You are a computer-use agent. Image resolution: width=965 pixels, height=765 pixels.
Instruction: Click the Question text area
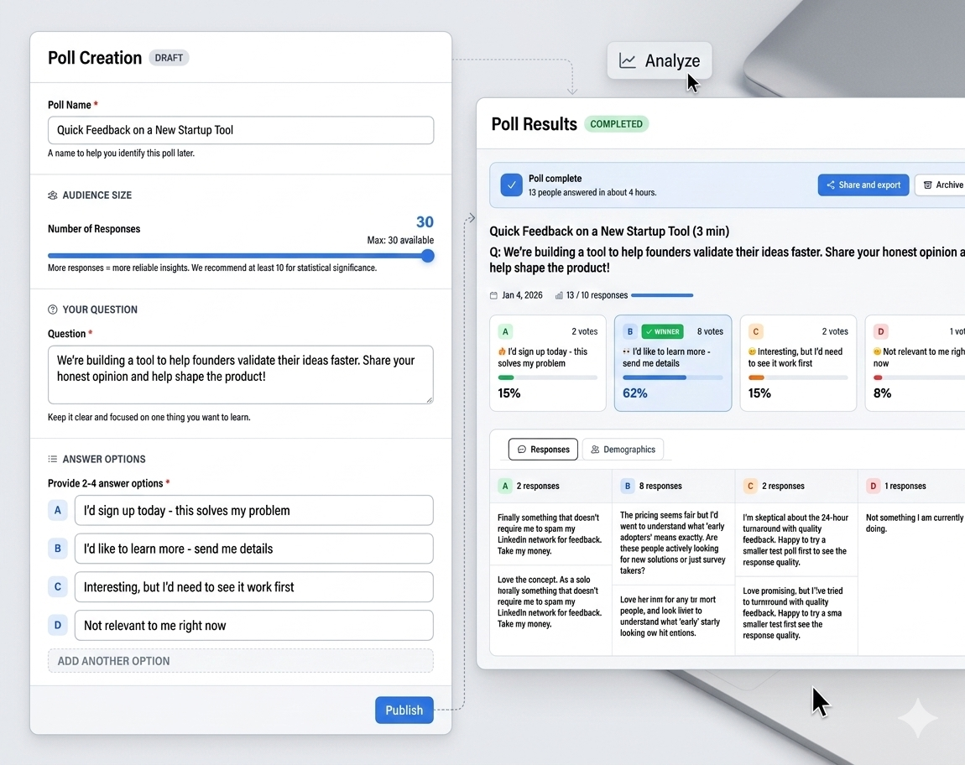(240, 374)
